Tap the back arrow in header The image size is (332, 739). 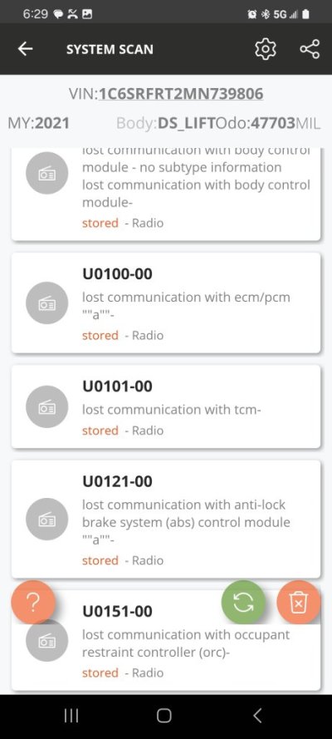(25, 49)
